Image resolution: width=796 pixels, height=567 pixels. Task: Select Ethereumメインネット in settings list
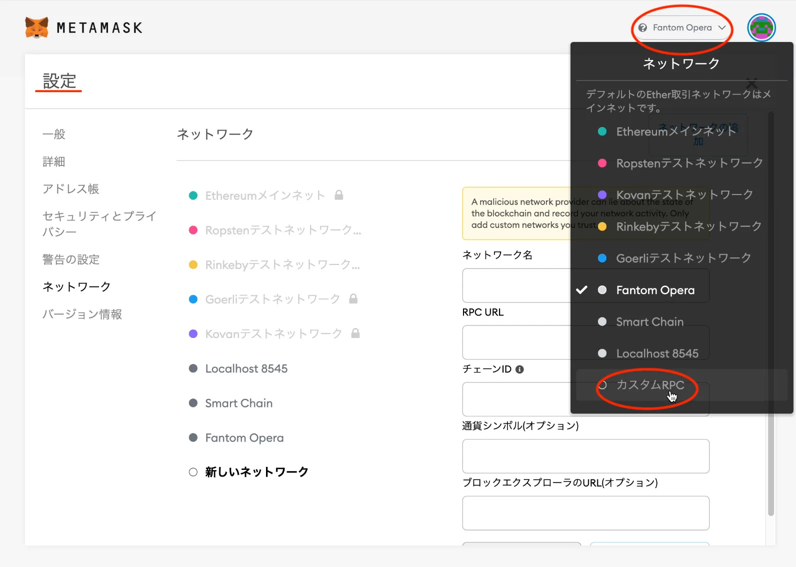tap(265, 195)
